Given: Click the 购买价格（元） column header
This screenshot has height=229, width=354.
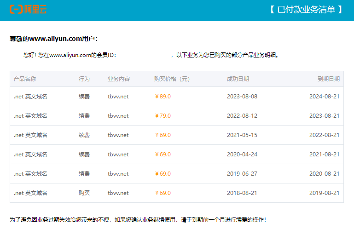Looking at the screenshot, I should (x=172, y=79).
